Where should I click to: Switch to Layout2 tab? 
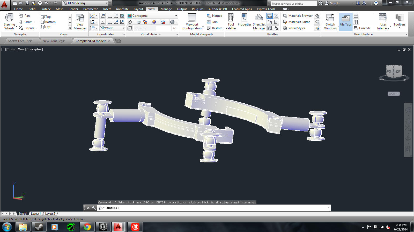coord(50,214)
